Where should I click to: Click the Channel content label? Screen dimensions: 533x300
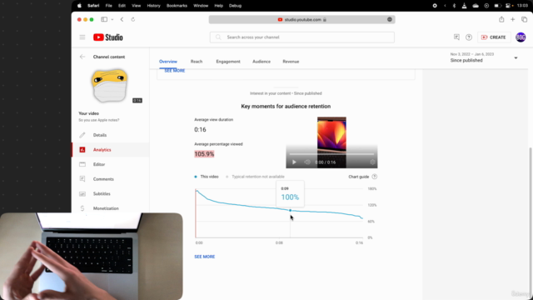coord(109,57)
